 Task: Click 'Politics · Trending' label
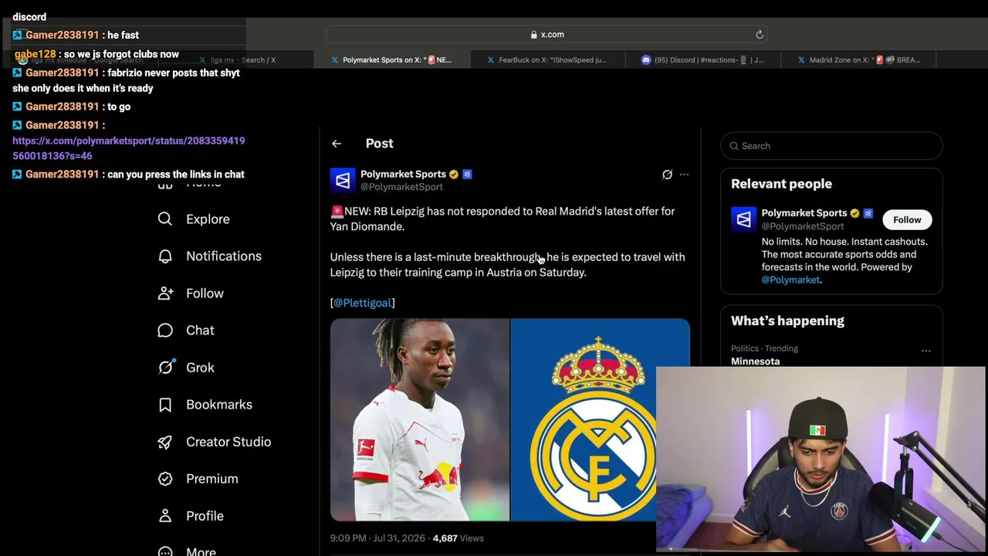764,348
